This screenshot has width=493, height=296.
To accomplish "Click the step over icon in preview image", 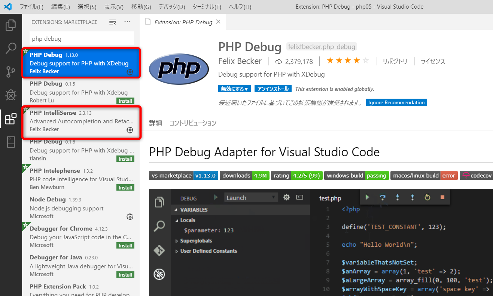I will click(383, 197).
